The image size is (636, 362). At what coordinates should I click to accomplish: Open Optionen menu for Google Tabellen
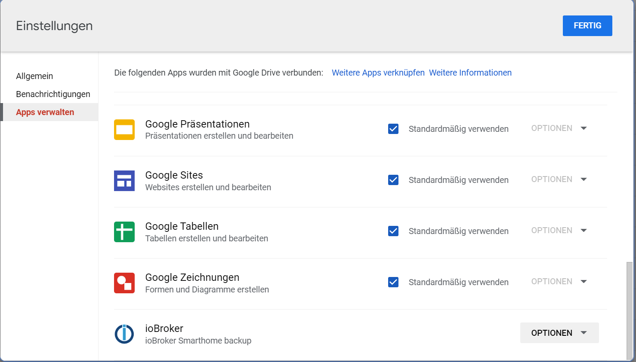click(559, 231)
